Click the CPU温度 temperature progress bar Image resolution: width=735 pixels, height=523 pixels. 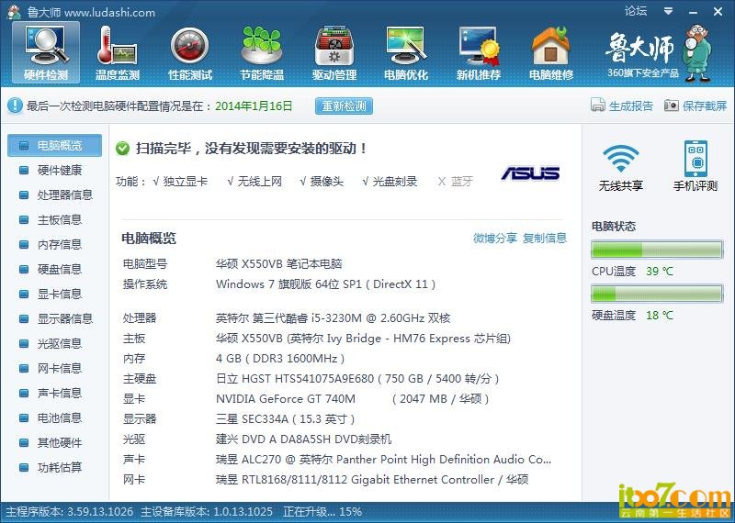pos(657,250)
